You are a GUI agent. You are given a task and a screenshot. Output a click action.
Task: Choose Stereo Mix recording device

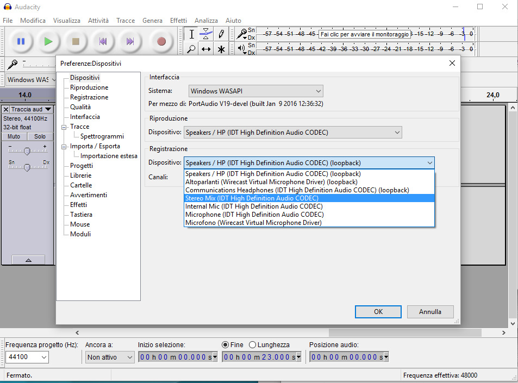309,198
